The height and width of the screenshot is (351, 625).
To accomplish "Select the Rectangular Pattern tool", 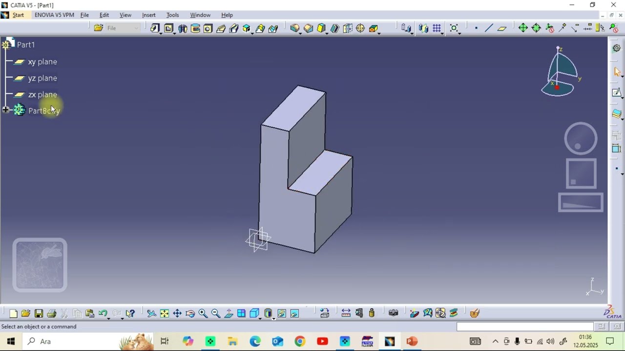I will pos(437,28).
